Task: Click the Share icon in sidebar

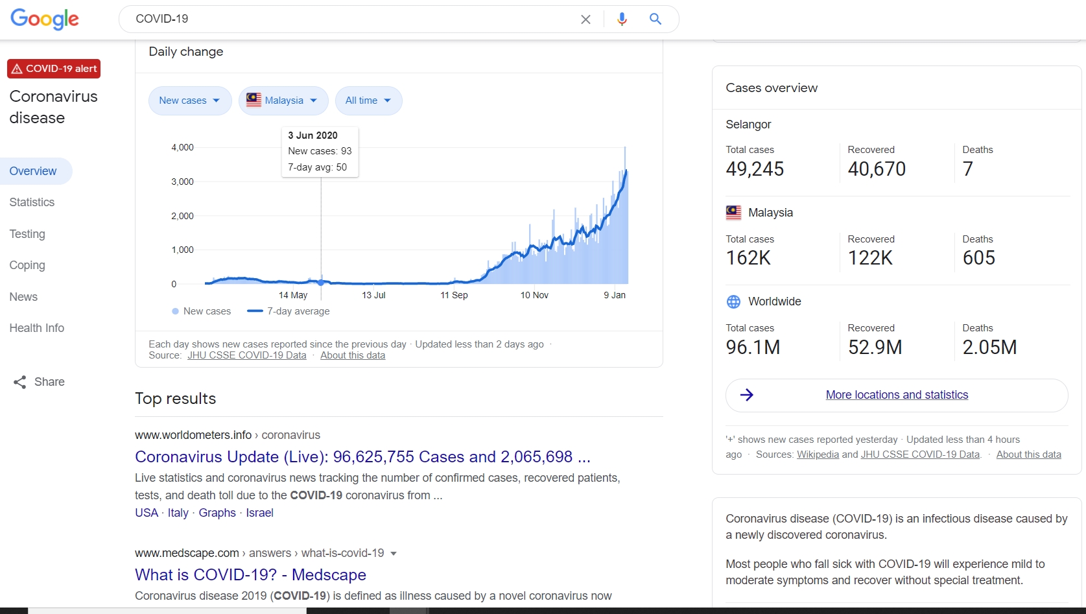Action: [x=20, y=382]
